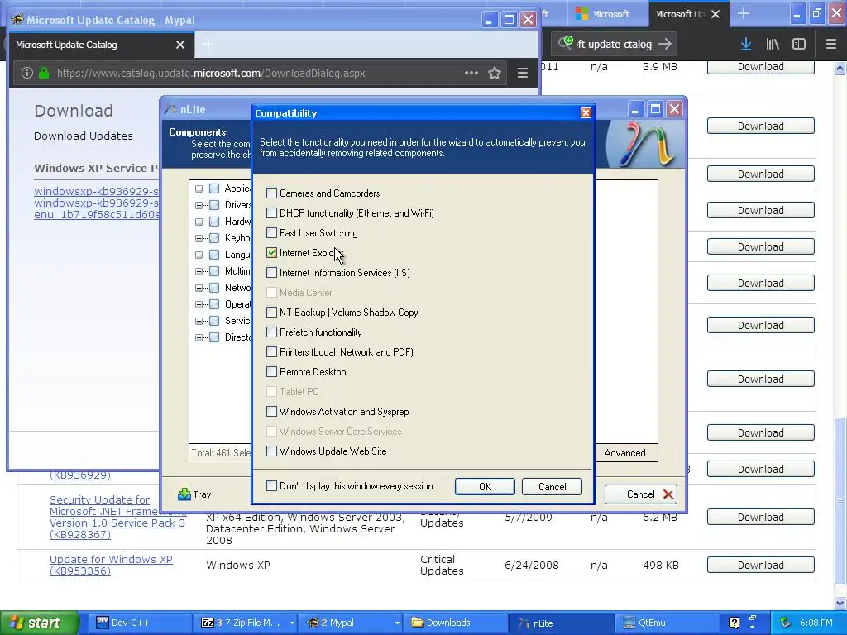
Task: Expand Services tree node in nLite
Action: pos(199,321)
